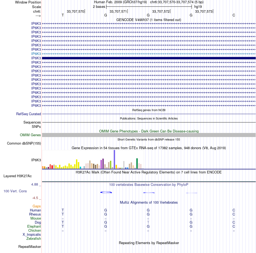Click the orange Gaps label
Screen dimensions: 256x253
click(x=37, y=206)
